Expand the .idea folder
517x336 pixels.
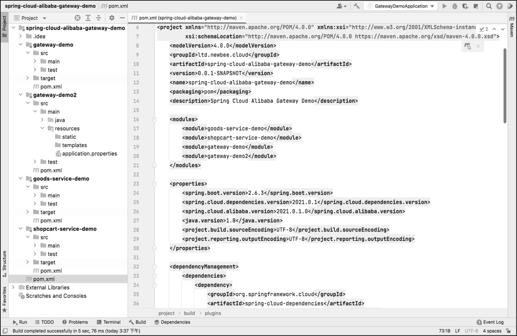click(21, 36)
